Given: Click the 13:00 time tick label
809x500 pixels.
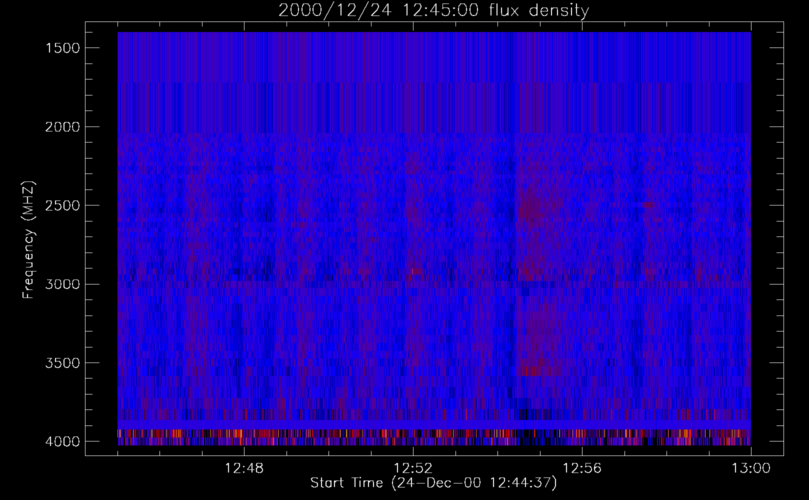Looking at the screenshot, I should click(x=751, y=468).
